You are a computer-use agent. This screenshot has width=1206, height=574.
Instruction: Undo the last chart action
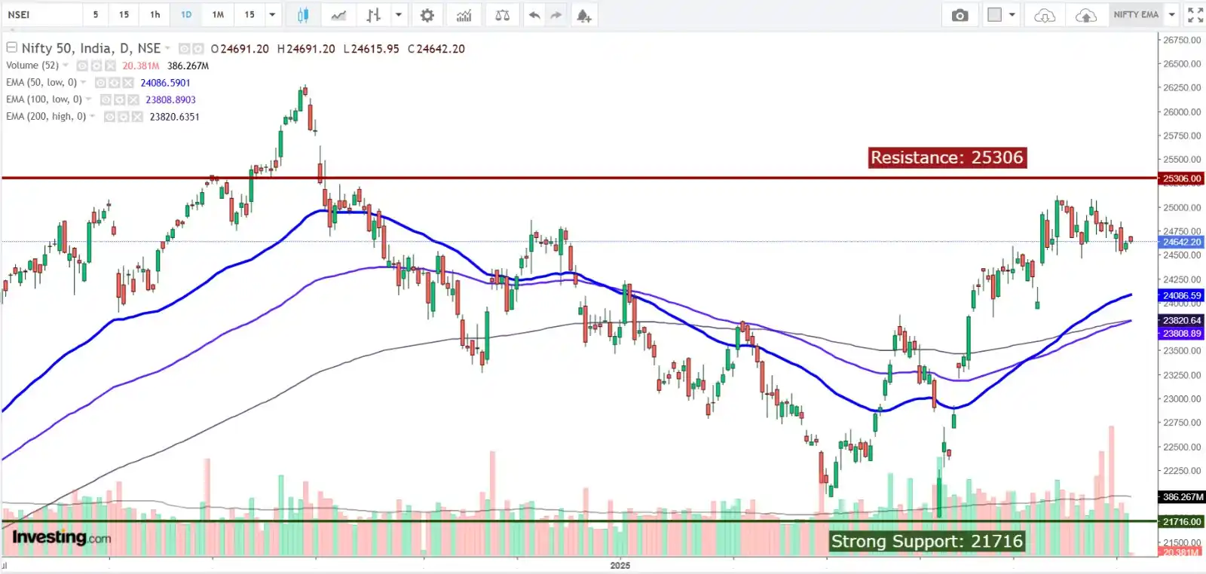coord(534,15)
